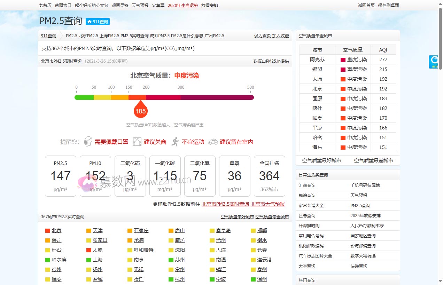
Task: Click the 设为首页 link
Action: [262, 35]
